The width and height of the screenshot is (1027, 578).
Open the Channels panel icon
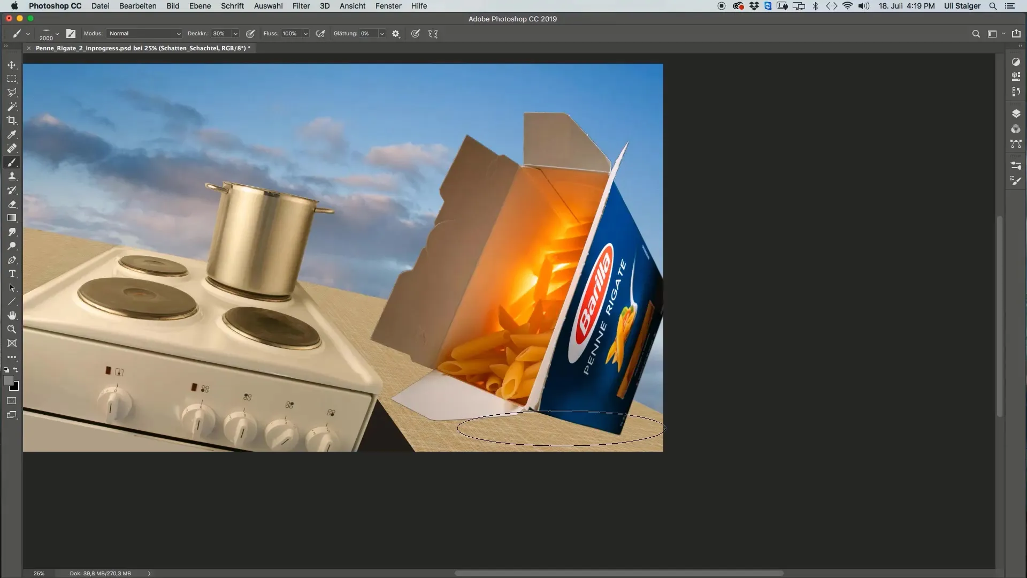[x=1016, y=129]
